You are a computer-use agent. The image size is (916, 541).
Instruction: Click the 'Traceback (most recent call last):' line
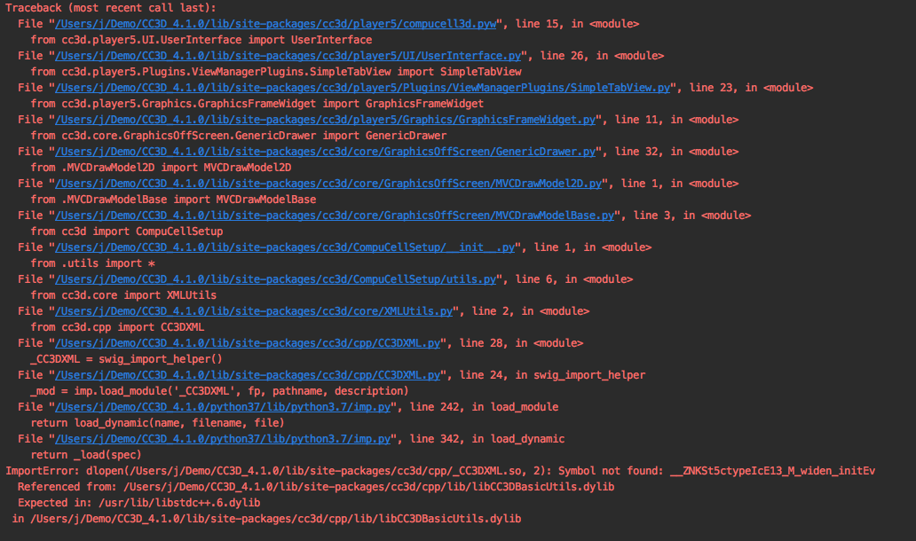111,8
